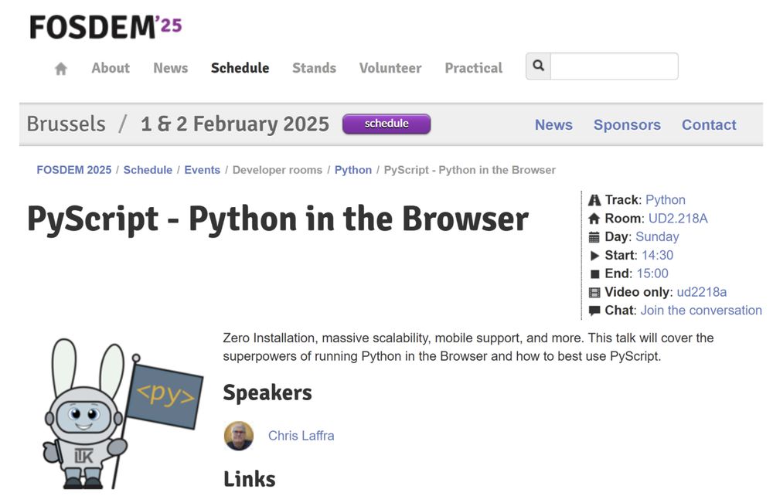Click the Zero Installation description paragraph
The height and width of the screenshot is (496, 773).
pos(468,347)
